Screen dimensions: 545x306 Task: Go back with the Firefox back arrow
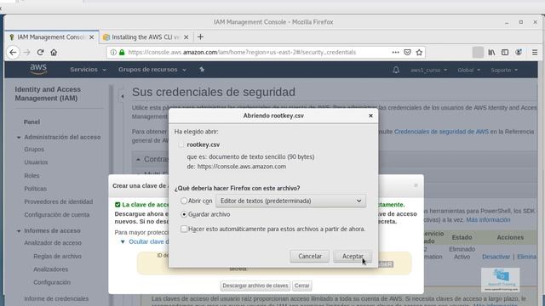pyautogui.click(x=13, y=53)
